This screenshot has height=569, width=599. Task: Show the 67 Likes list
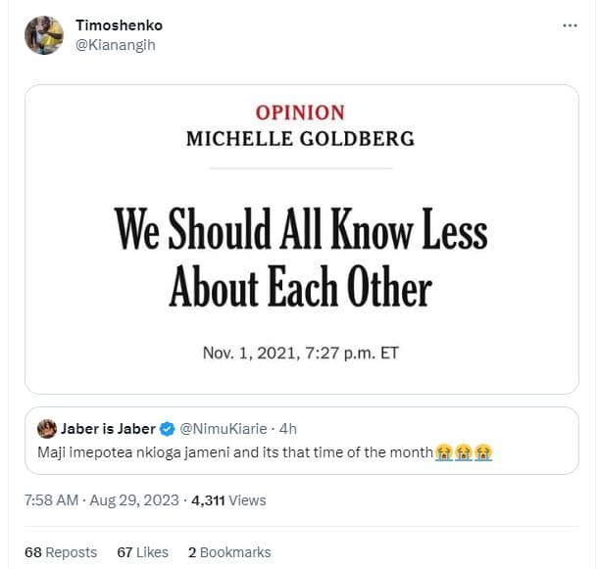click(142, 552)
